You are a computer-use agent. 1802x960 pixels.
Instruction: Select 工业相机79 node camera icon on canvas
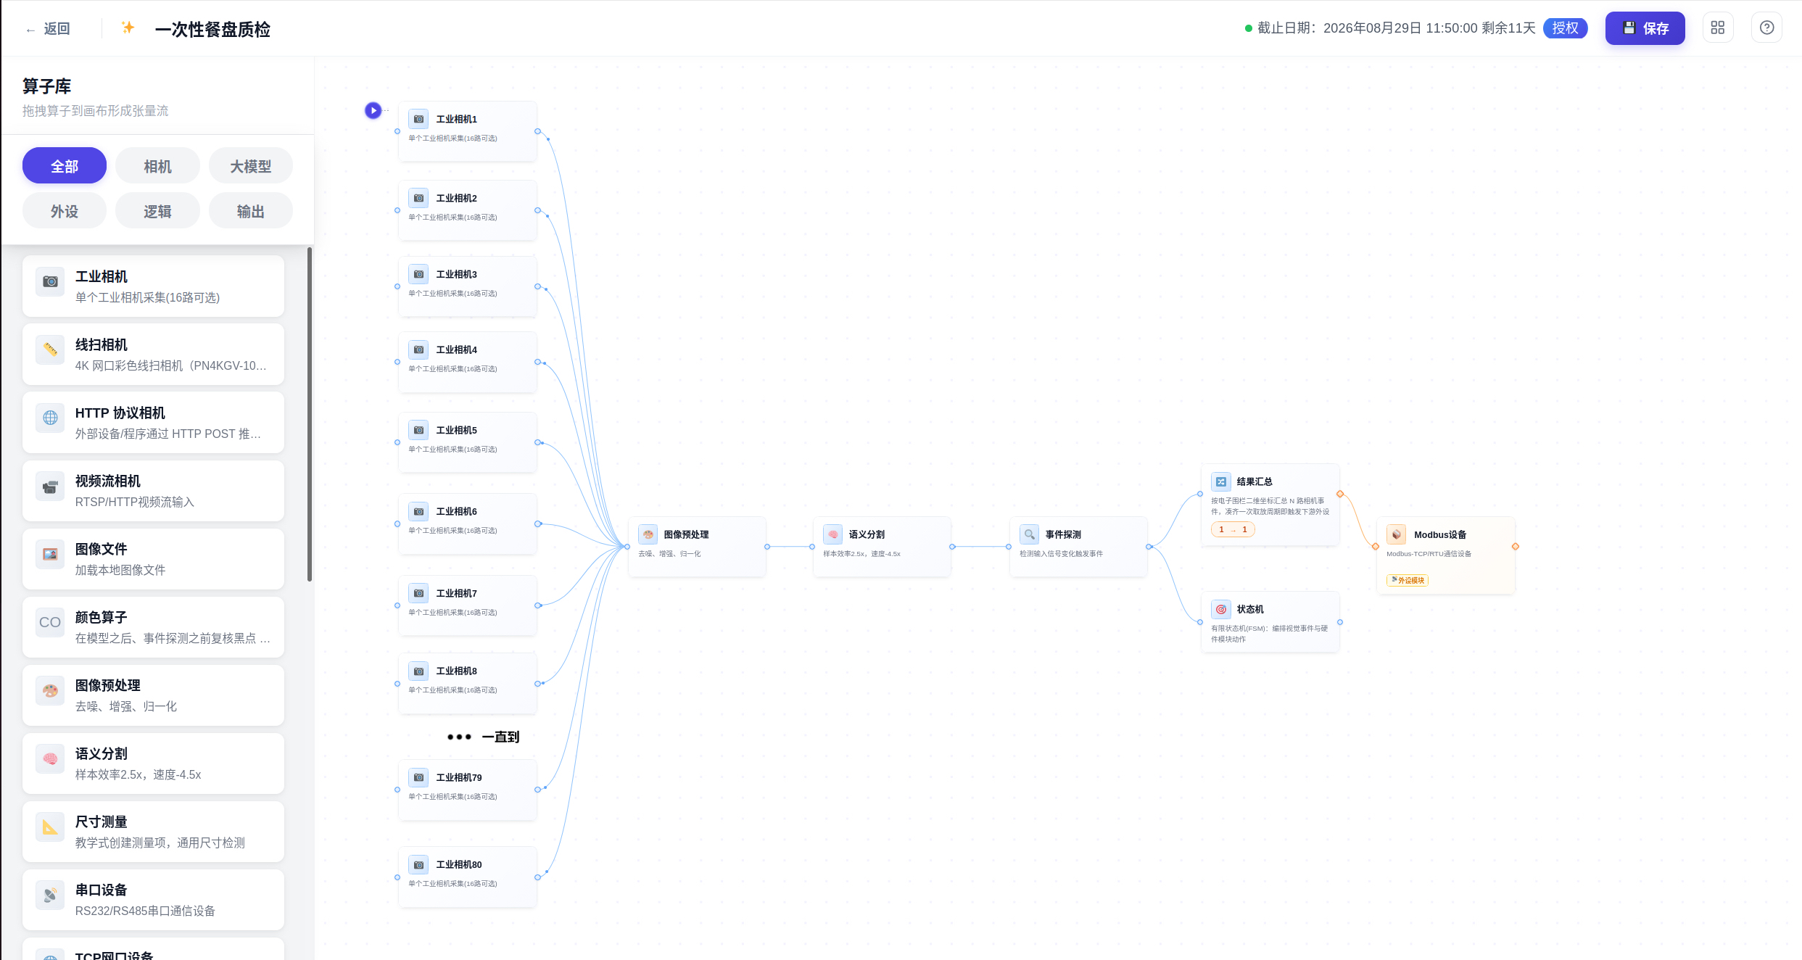click(x=418, y=777)
